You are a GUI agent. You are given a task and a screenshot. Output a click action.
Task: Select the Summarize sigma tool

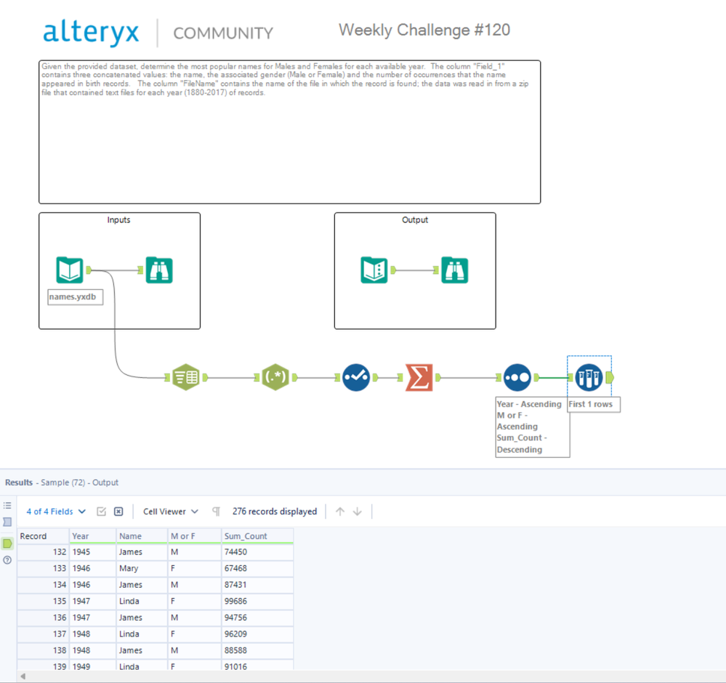(x=419, y=377)
